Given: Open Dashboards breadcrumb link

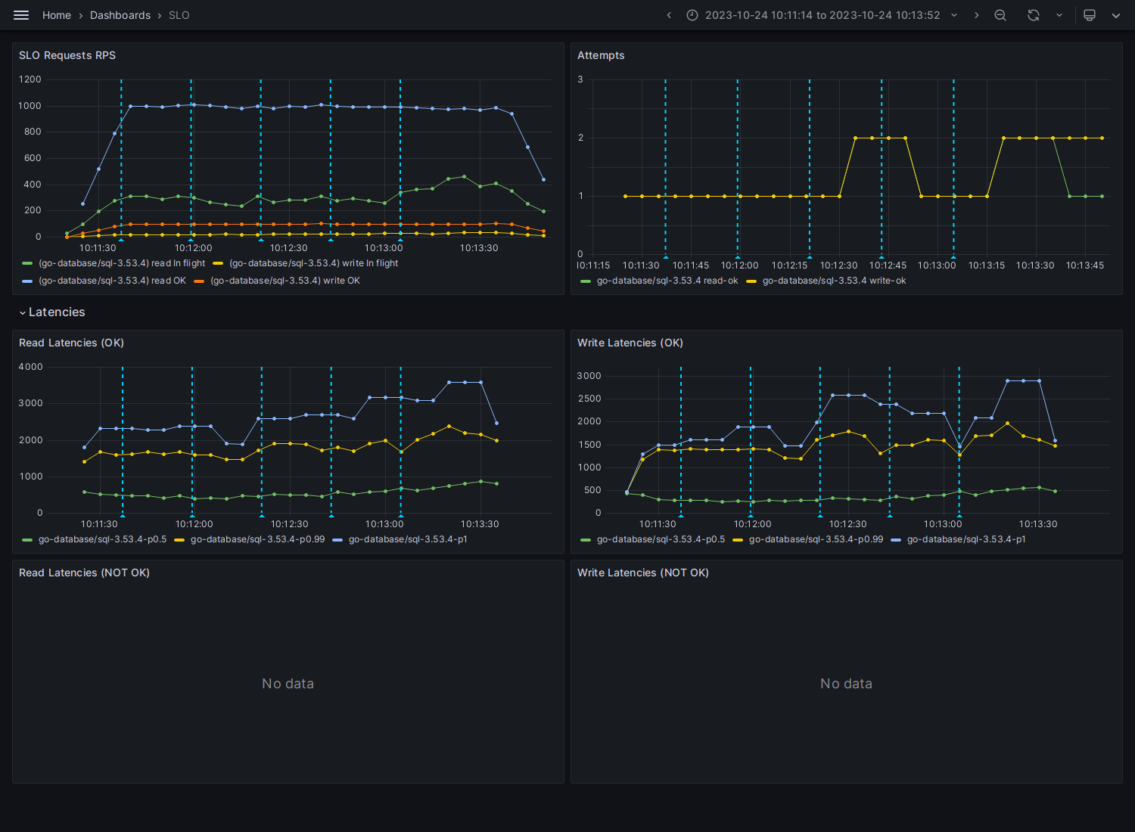Looking at the screenshot, I should click(120, 15).
